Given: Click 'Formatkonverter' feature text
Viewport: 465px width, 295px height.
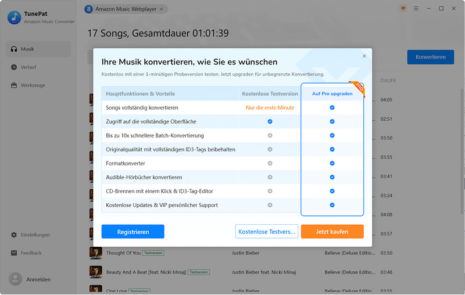Looking at the screenshot, I should point(126,163).
